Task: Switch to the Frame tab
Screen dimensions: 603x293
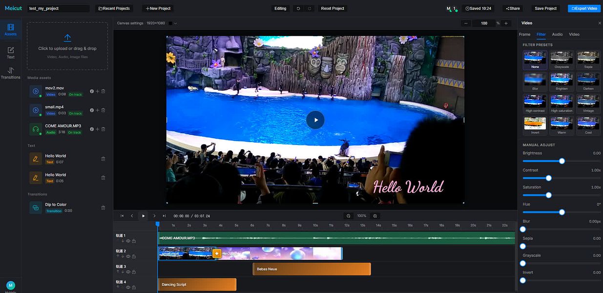Action: (524, 34)
